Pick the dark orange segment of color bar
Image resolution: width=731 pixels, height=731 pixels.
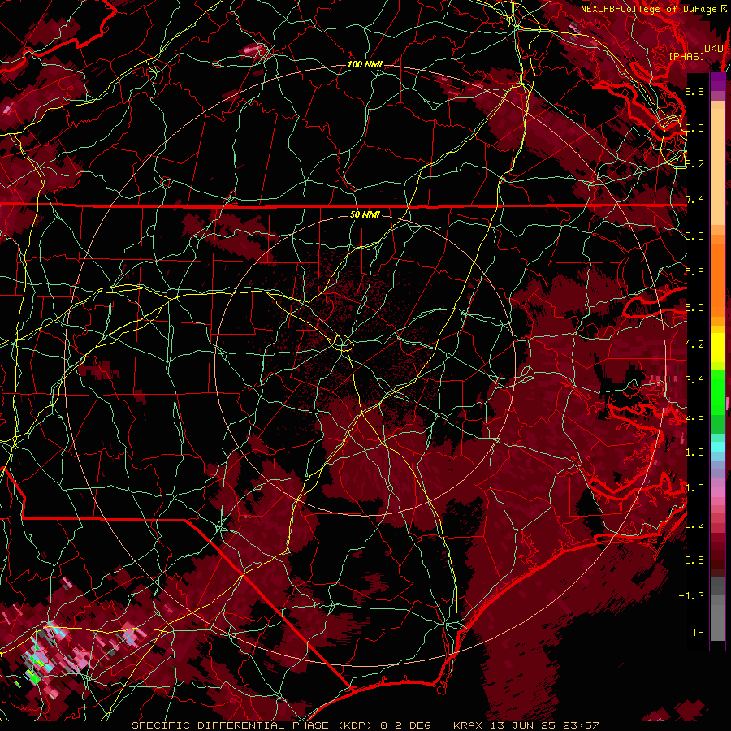tap(717, 279)
